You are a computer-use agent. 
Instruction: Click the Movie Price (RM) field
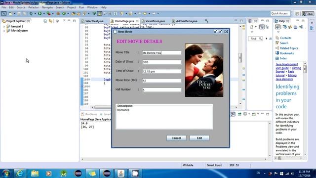pos(161,81)
